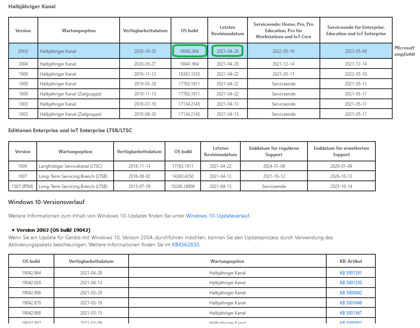Screen dimensions: 420x328
Task: Click availability date 2021-03-18
Action: click(x=91, y=303)
